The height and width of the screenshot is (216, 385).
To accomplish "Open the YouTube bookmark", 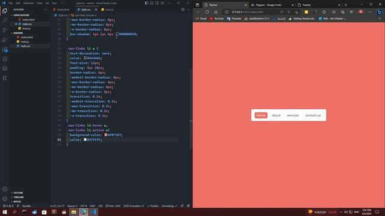I will point(217,19).
